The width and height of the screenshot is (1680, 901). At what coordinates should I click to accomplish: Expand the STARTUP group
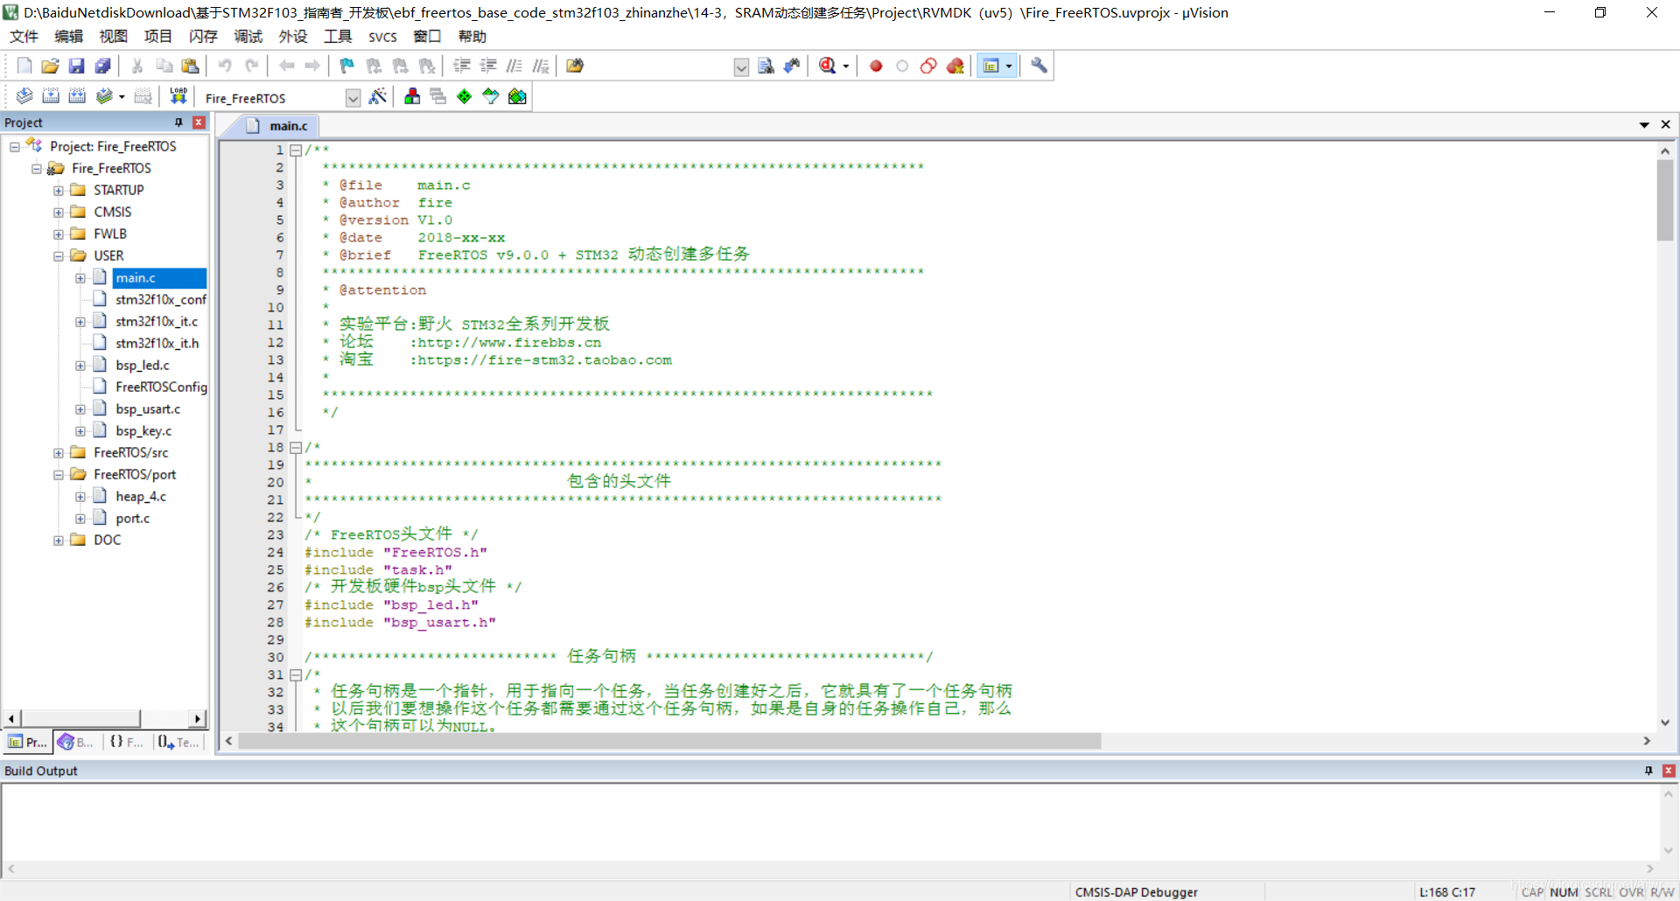(x=59, y=191)
